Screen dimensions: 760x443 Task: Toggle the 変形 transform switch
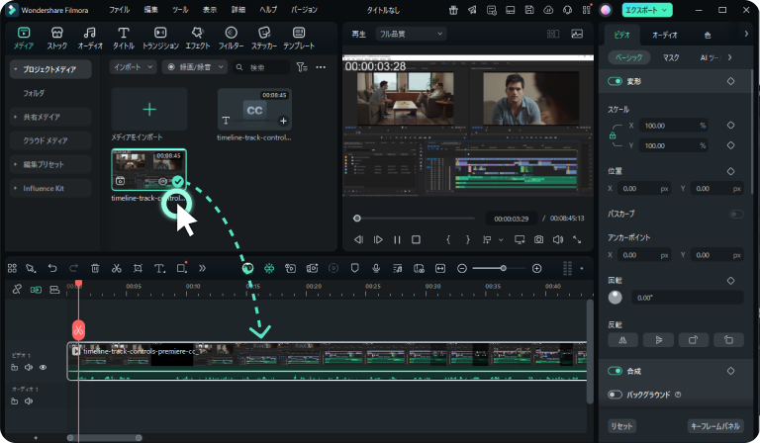(x=616, y=81)
